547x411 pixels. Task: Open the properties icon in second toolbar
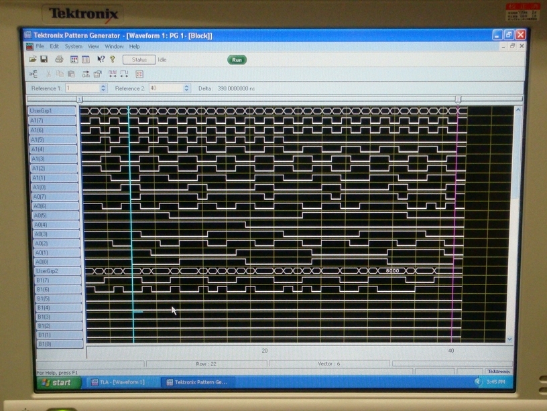coord(98,74)
